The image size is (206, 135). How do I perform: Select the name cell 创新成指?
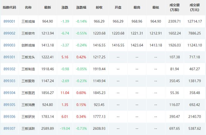point(28,45)
